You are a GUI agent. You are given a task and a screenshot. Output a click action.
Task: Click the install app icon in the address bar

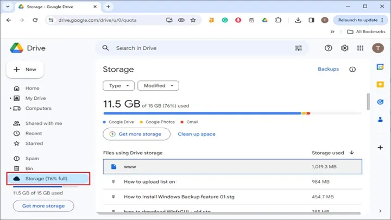point(169,20)
